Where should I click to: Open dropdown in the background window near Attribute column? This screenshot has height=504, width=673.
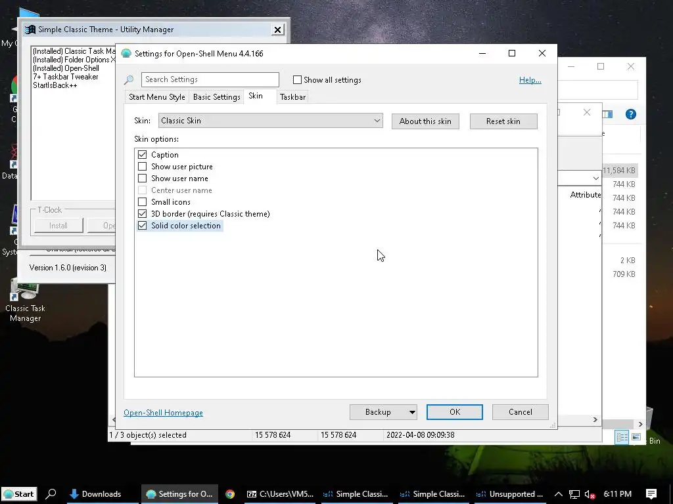coord(595,178)
